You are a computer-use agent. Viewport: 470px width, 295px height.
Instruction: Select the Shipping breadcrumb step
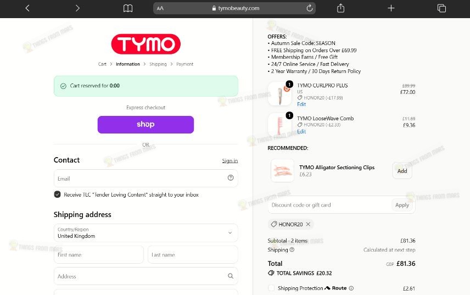point(158,64)
